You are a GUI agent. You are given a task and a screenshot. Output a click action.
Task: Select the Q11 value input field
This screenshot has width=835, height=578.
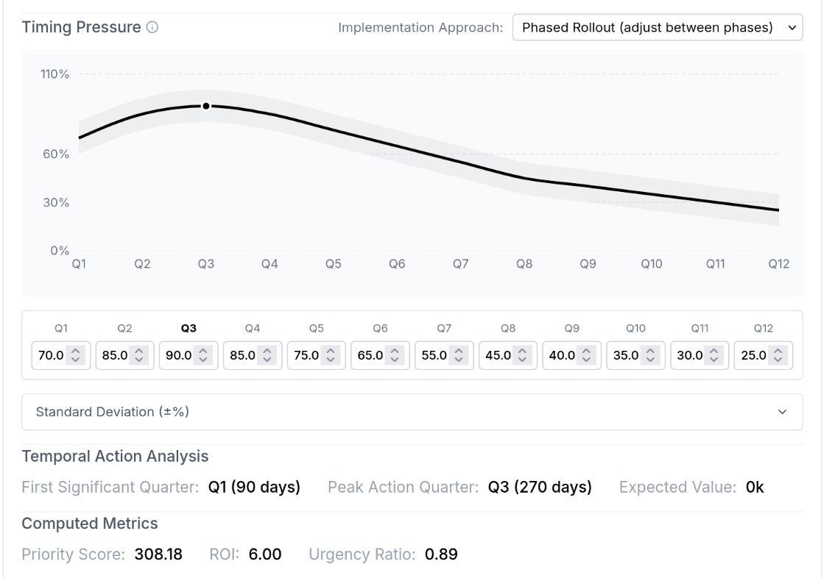[x=688, y=354]
